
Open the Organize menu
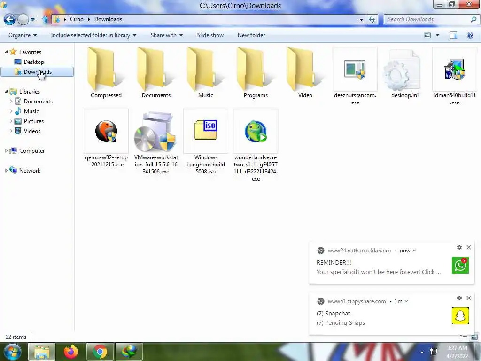[x=23, y=35]
